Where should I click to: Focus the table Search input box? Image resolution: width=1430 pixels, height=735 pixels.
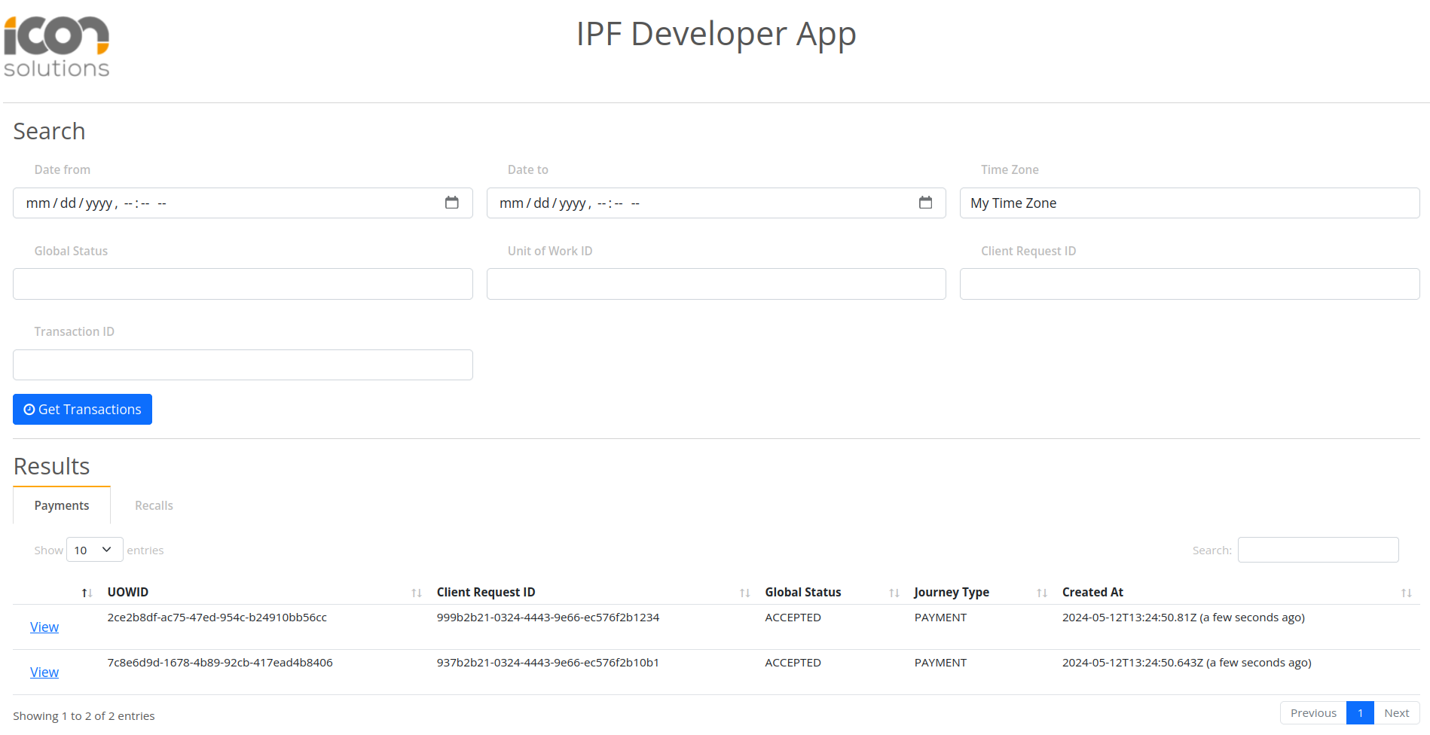[1318, 550]
